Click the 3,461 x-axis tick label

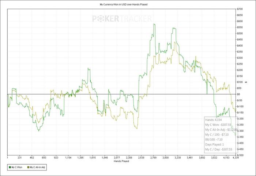coord(190,158)
